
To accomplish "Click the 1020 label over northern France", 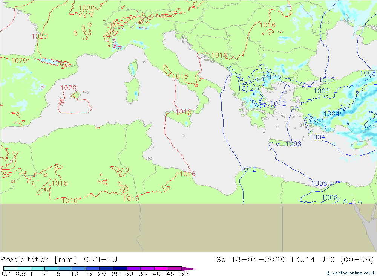I will pyautogui.click(x=87, y=8).
